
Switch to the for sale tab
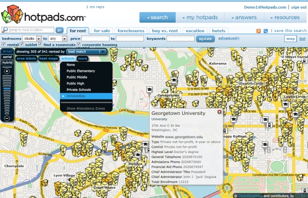pyautogui.click(x=102, y=31)
